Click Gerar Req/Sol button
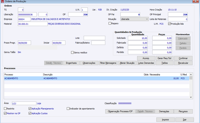This screenshot has height=123, width=200. 164,58
